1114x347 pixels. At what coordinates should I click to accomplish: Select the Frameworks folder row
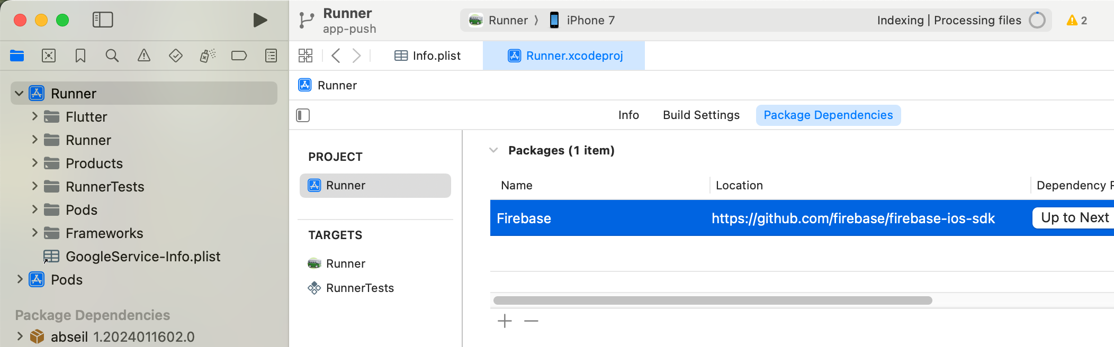(144, 233)
